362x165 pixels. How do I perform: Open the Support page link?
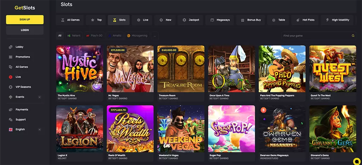(x=21, y=120)
